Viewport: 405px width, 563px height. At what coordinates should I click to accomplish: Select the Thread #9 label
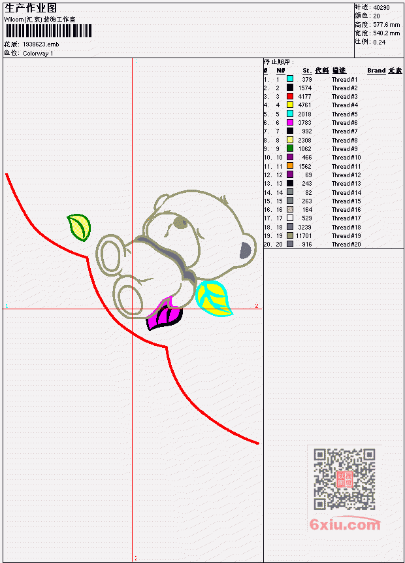344,149
